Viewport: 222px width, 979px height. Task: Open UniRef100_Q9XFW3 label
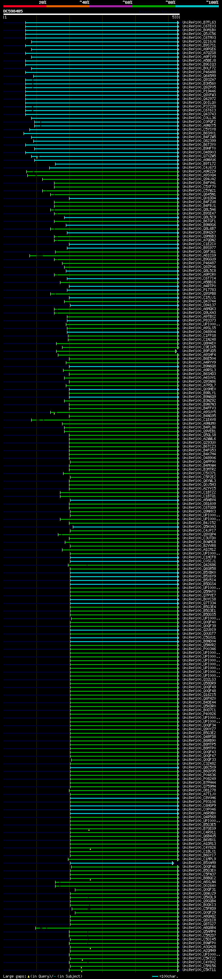pyautogui.click(x=199, y=95)
